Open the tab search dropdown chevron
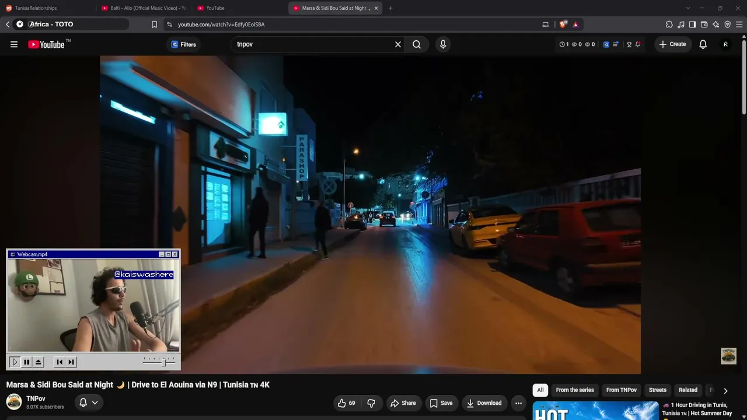The height and width of the screenshot is (420, 747). (x=688, y=8)
